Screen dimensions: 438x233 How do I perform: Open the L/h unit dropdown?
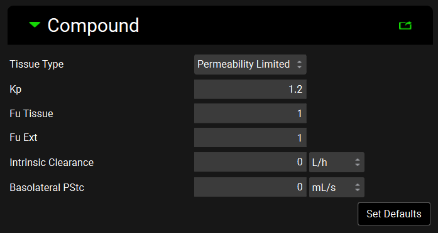tap(337, 162)
